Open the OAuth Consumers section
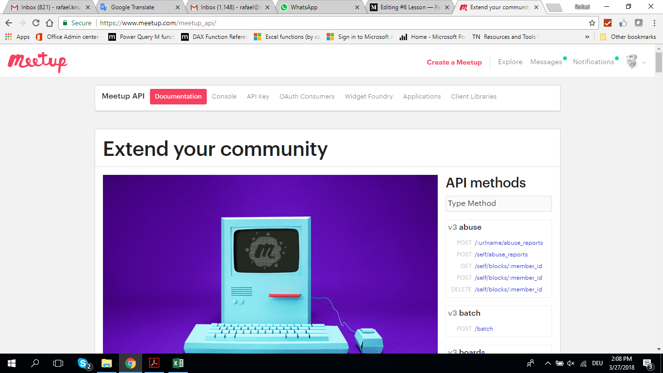Image resolution: width=663 pixels, height=373 pixels. pyautogui.click(x=307, y=97)
